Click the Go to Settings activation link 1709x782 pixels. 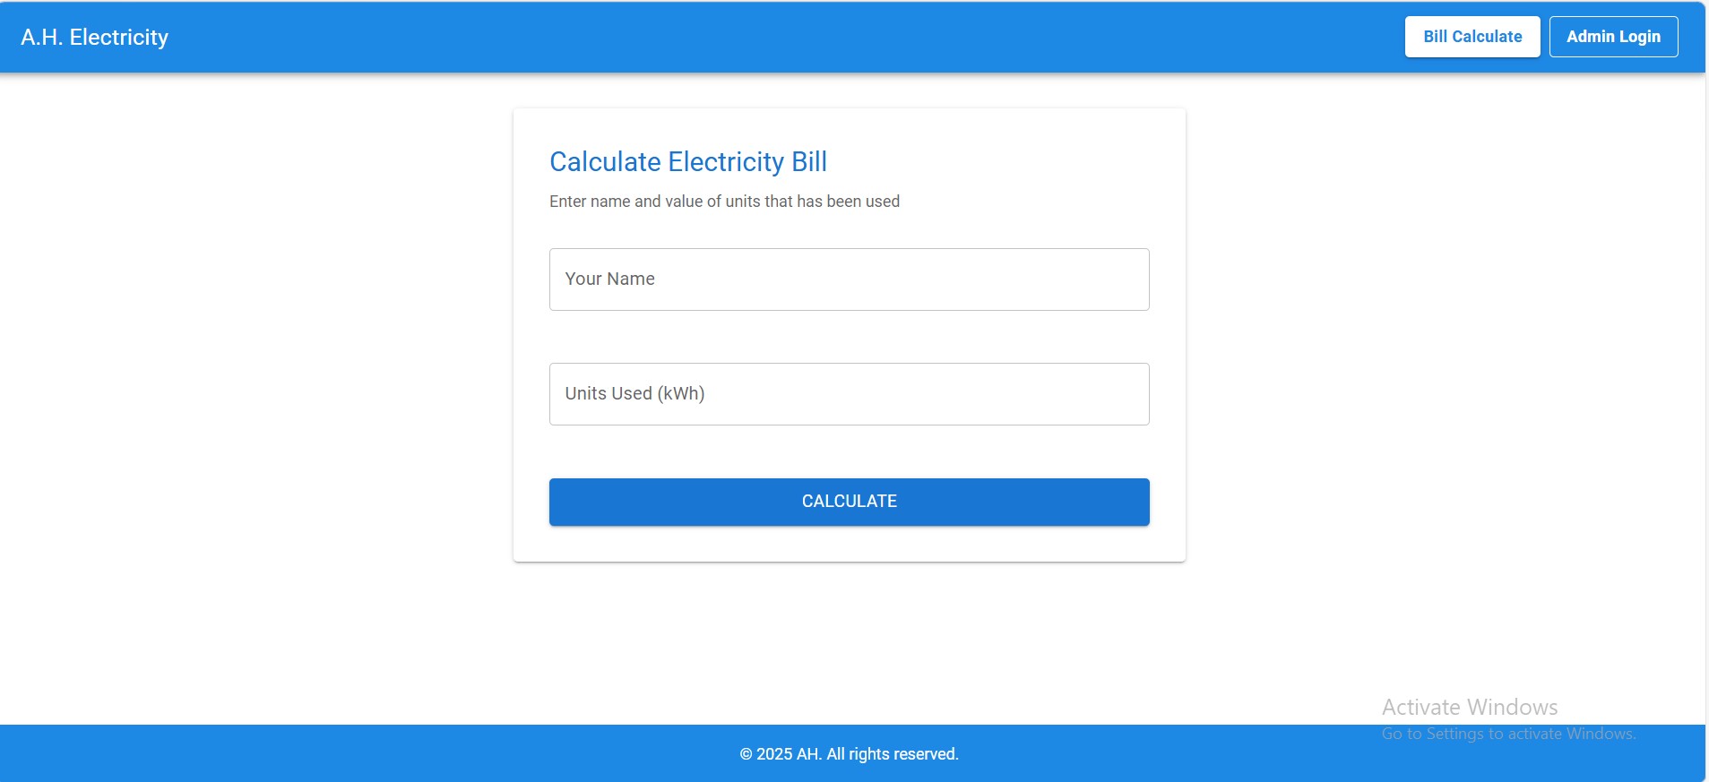click(1508, 732)
